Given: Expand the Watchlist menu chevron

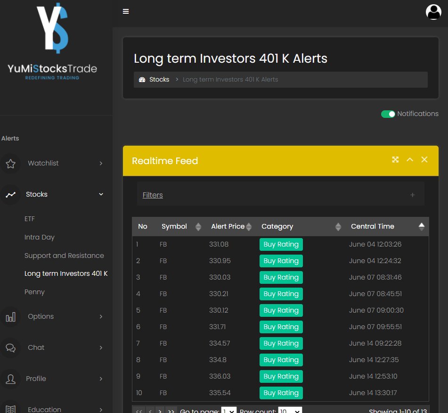Looking at the screenshot, I should point(101,163).
